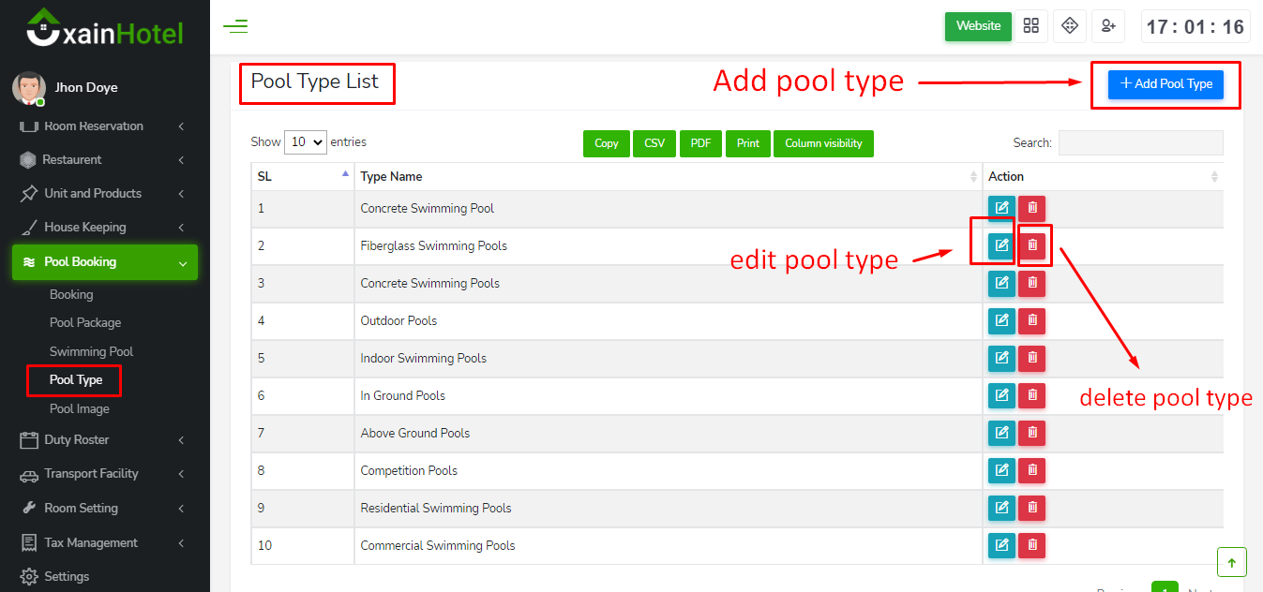
Task: Edit the Concrete Swimming Pool row
Action: [x=1001, y=208]
